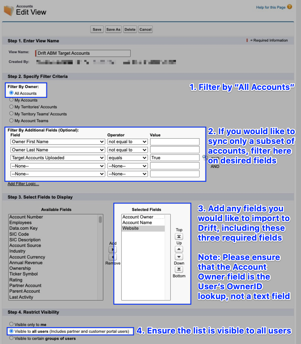Image resolution: width=301 pixels, height=344 pixels.
Task: Click Remove arrow to remove field
Action: 113,257
